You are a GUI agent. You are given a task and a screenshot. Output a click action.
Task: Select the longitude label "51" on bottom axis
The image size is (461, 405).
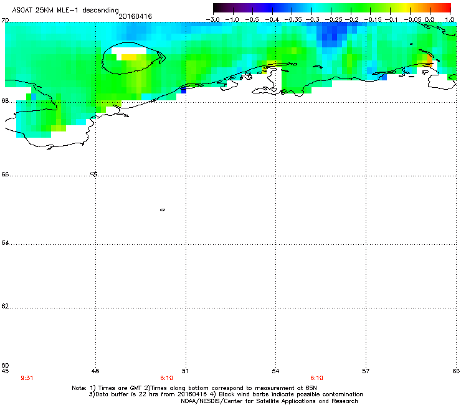(x=185, y=371)
